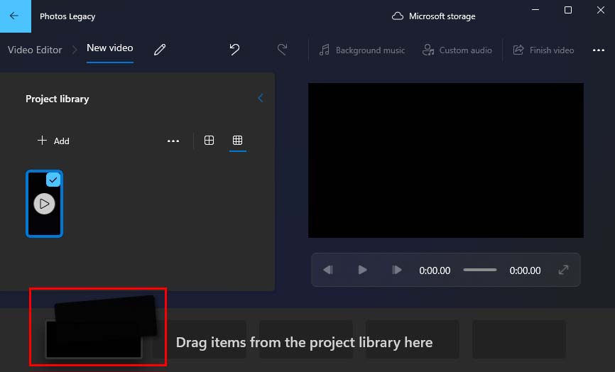Open project library more options menu
Viewport: 615px width, 372px height.
[x=173, y=141]
